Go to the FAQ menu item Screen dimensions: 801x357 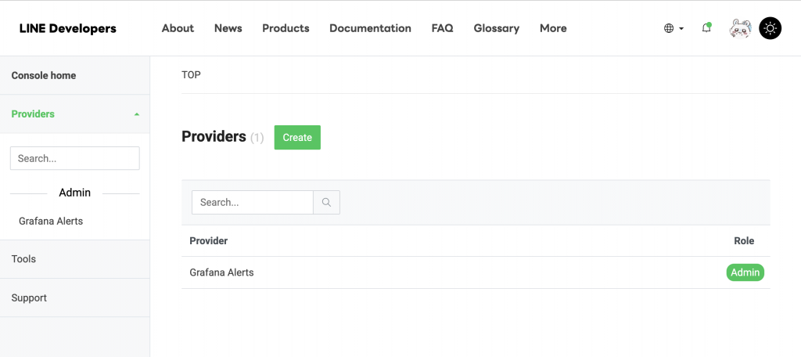pyautogui.click(x=442, y=29)
